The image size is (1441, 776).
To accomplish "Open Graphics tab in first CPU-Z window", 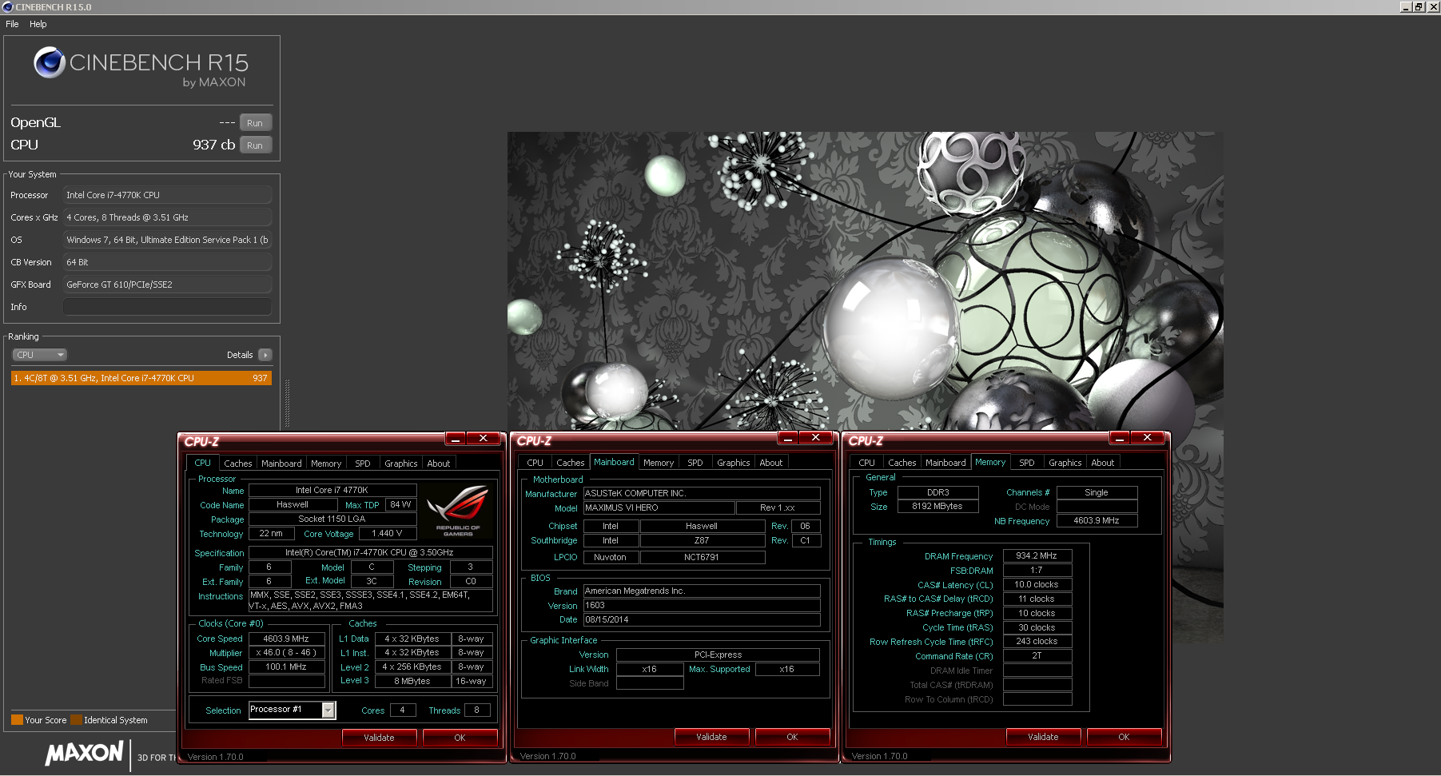I will [x=400, y=464].
